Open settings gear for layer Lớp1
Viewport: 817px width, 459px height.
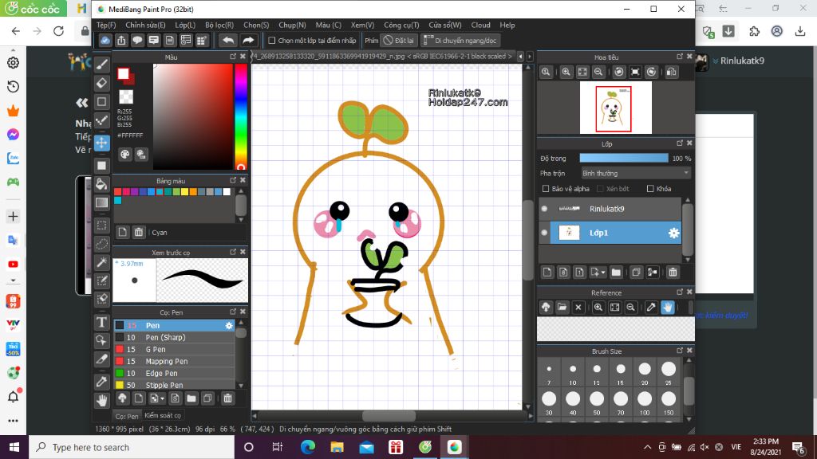click(673, 233)
